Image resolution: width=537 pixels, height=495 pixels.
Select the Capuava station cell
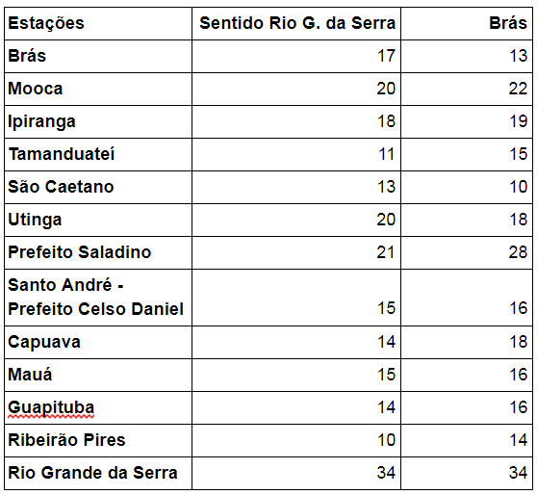(x=98, y=343)
